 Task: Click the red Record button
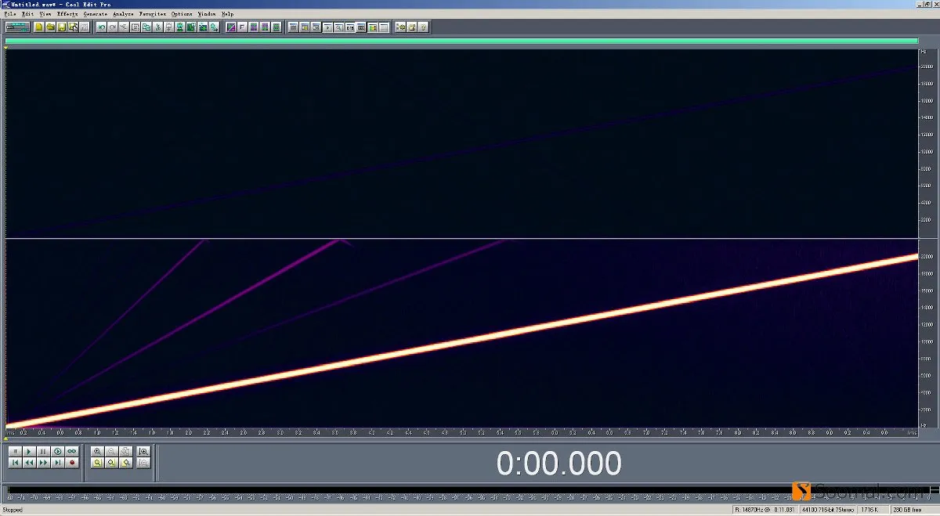point(72,463)
